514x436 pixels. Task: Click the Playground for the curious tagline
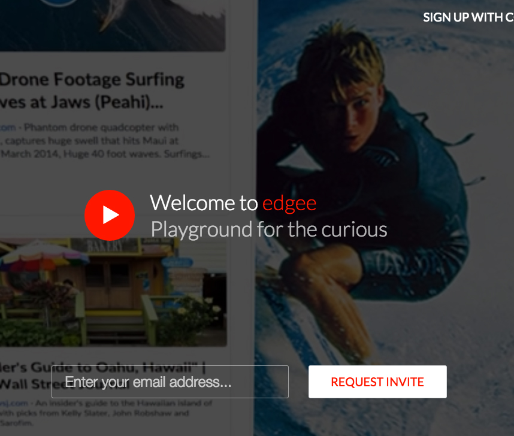(x=269, y=229)
